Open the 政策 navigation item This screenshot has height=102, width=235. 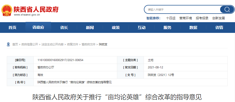point(116,28)
